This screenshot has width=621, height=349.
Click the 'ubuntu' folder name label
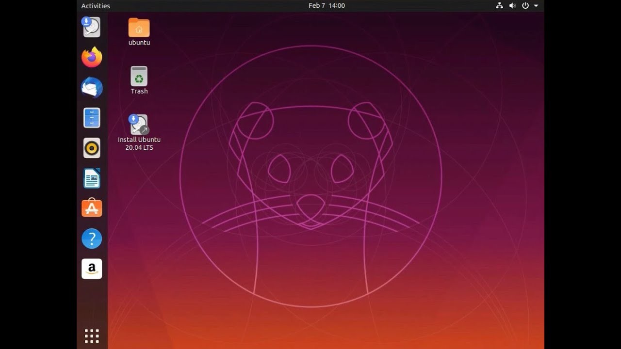pyautogui.click(x=139, y=43)
